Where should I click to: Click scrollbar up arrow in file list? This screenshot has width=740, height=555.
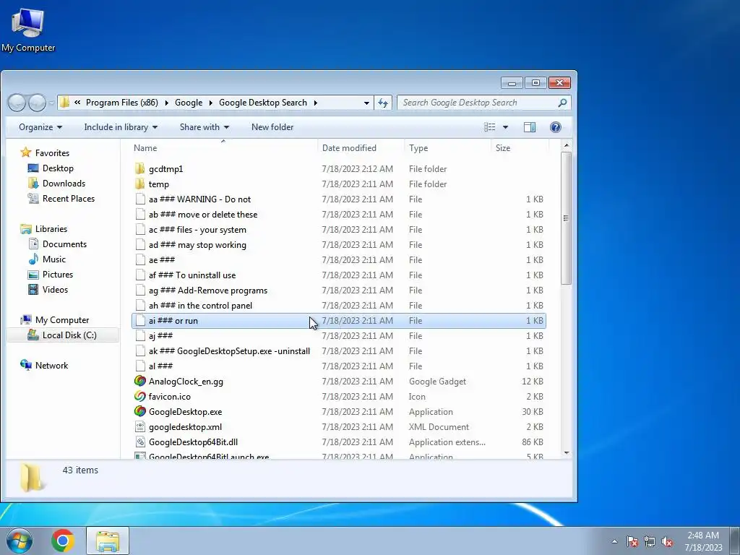(x=567, y=145)
